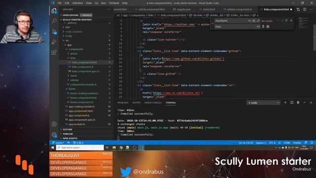Image resolution: width=316 pixels, height=178 pixels.
Task: Click the Replace All icon
Action: 268,27
